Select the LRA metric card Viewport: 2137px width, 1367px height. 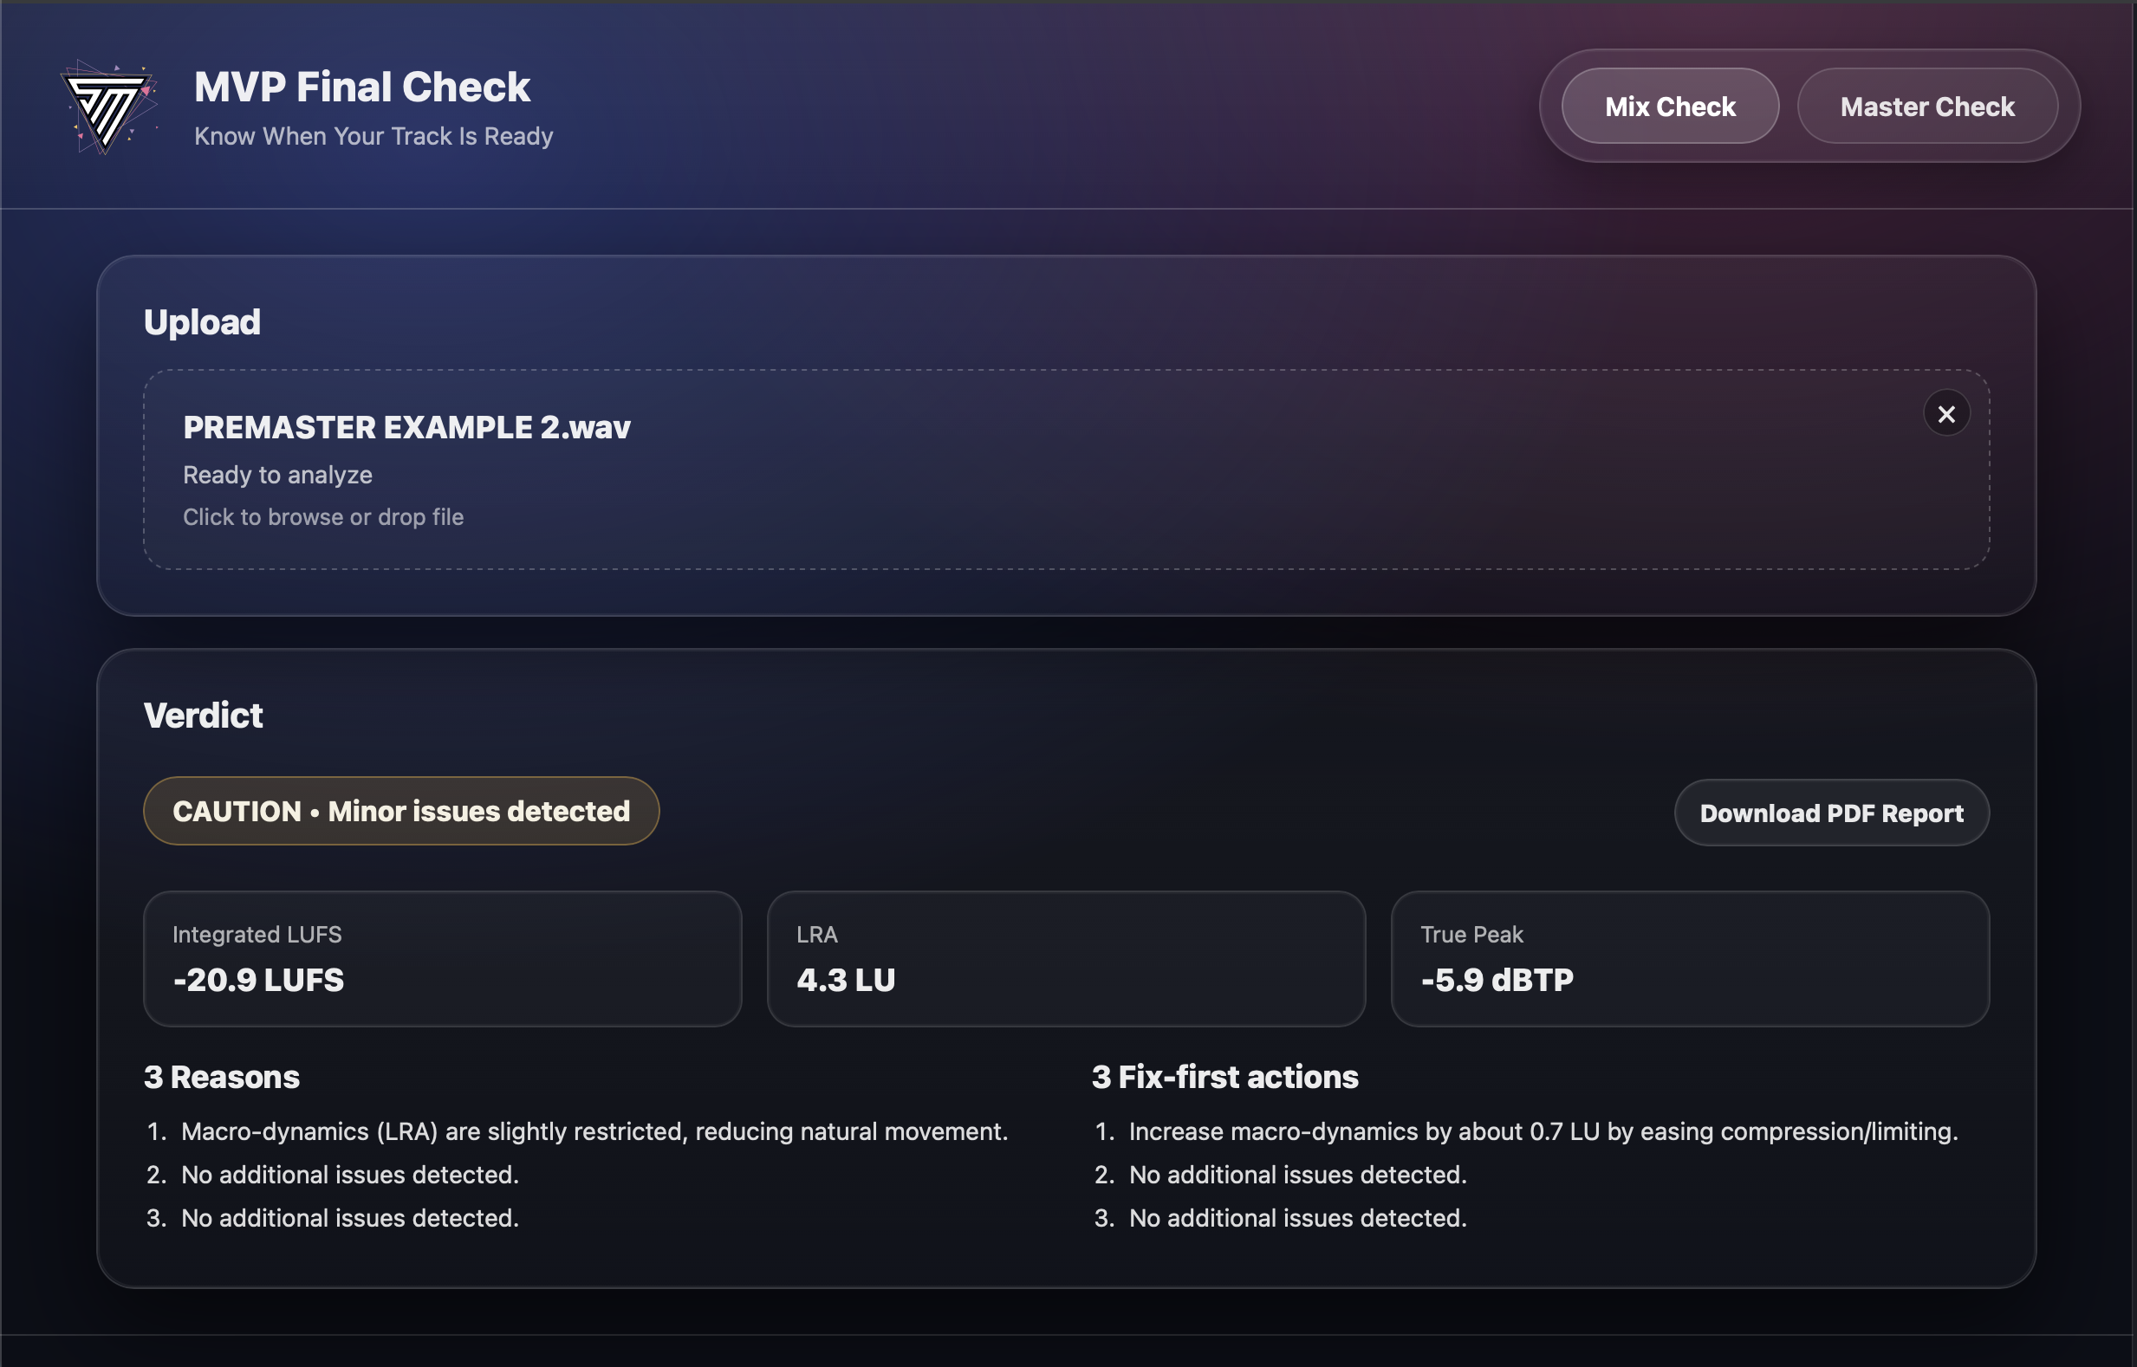[x=1065, y=959]
